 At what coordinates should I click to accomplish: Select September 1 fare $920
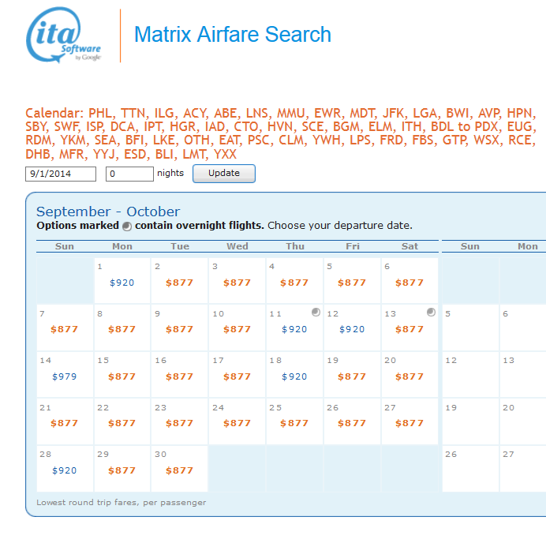[x=122, y=283]
